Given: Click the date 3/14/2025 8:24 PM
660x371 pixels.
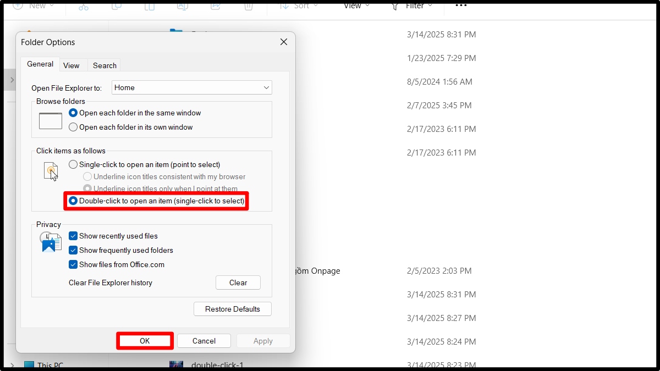Looking at the screenshot, I should tap(442, 342).
